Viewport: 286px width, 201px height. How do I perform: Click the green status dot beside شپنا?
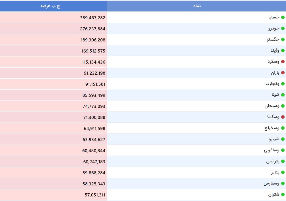click(x=283, y=95)
